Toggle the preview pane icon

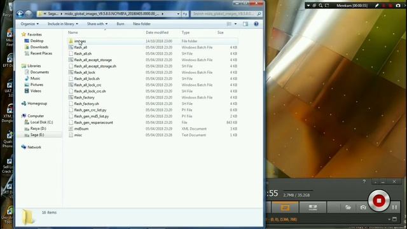tap(245, 24)
